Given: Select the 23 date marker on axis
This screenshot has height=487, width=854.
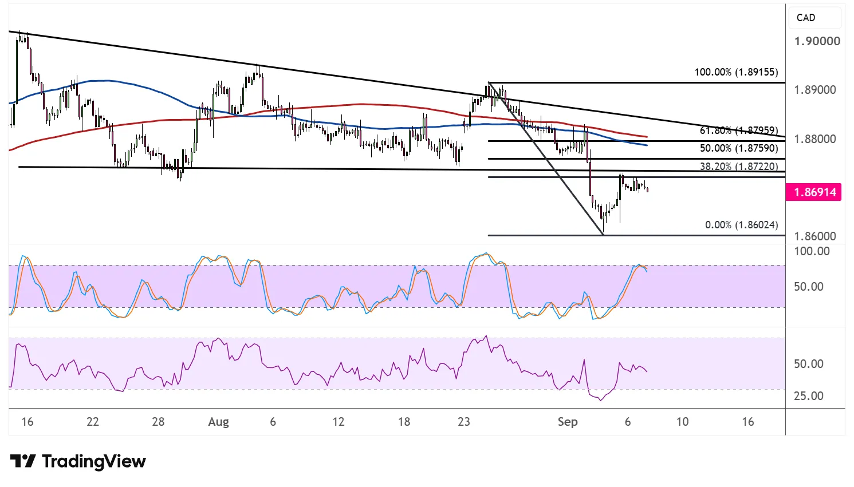Looking at the screenshot, I should (x=464, y=422).
